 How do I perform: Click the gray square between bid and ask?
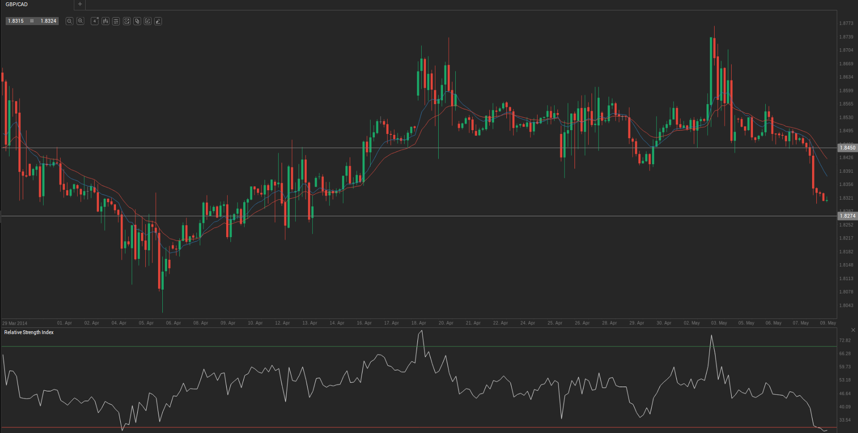point(32,21)
